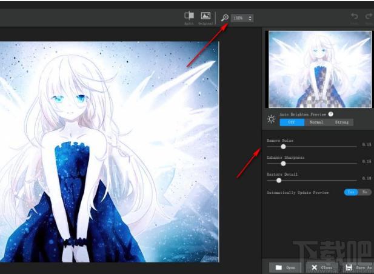This screenshot has height=274, width=374.
Task: Click the Auto Brighten Preview label
Action: point(303,115)
